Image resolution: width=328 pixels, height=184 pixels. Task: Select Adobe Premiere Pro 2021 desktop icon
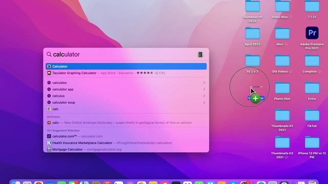point(312,37)
